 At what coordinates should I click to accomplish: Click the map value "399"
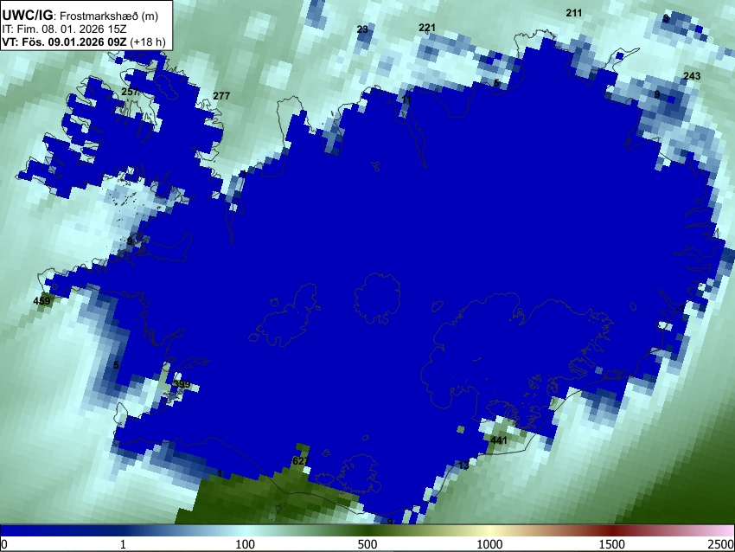coord(182,384)
